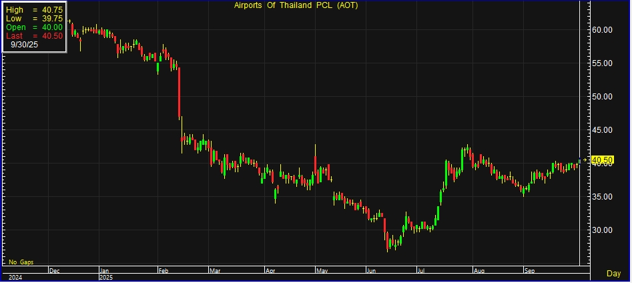This screenshot has height=283, width=632.
Task: Click the highlighted 40.50 current price tag
Action: 602,160
